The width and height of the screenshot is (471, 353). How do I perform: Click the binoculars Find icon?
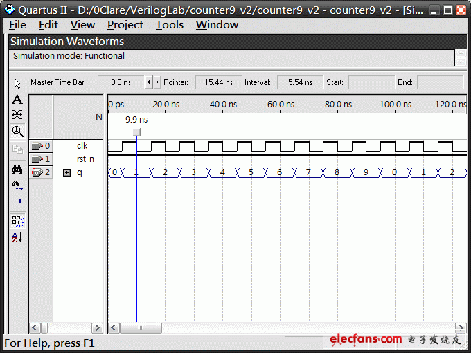pos(17,170)
